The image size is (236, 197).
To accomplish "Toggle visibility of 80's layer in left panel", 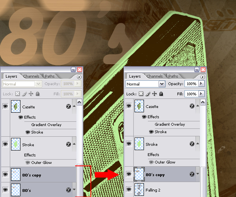I will (x=5, y=190).
